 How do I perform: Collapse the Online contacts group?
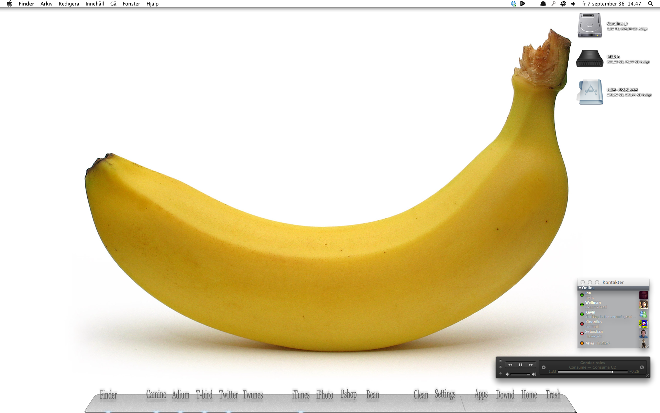580,288
